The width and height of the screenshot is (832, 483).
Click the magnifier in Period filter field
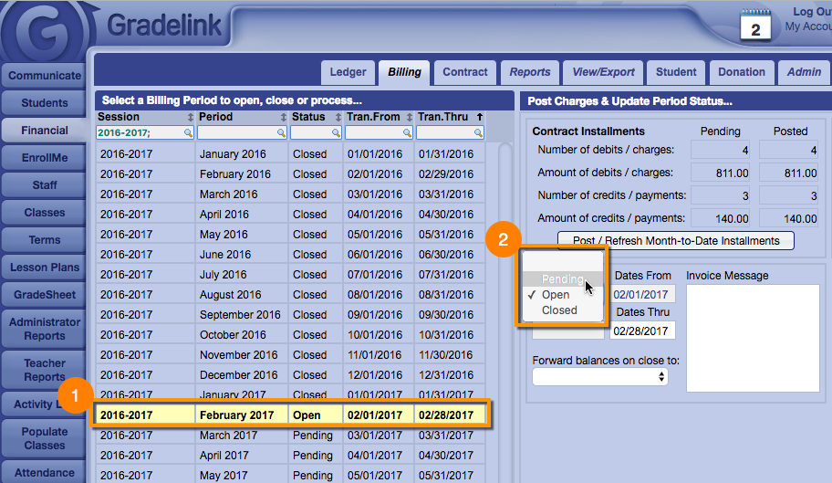(281, 132)
